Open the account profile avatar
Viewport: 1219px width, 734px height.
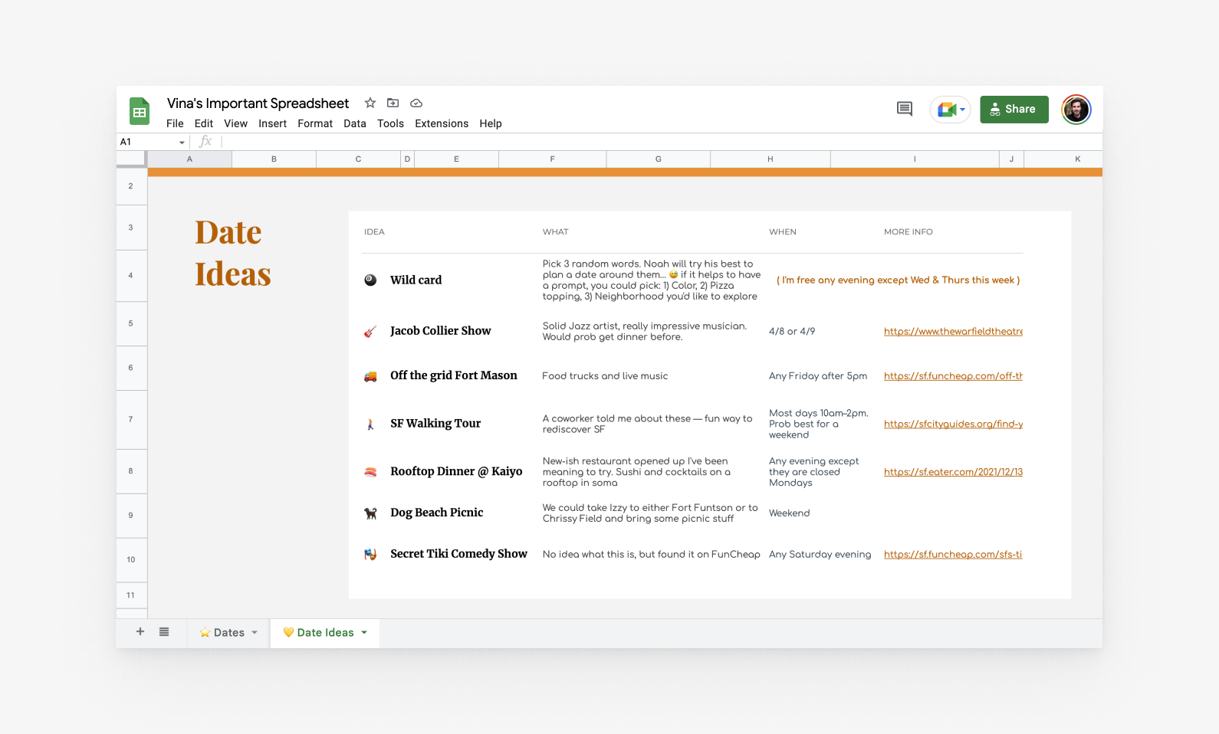click(x=1076, y=110)
